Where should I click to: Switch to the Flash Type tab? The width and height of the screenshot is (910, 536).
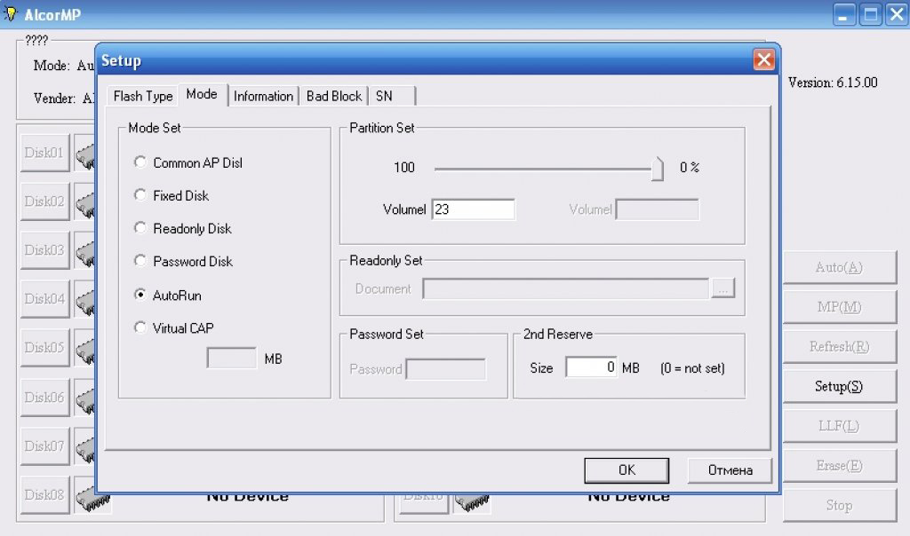[x=143, y=96]
